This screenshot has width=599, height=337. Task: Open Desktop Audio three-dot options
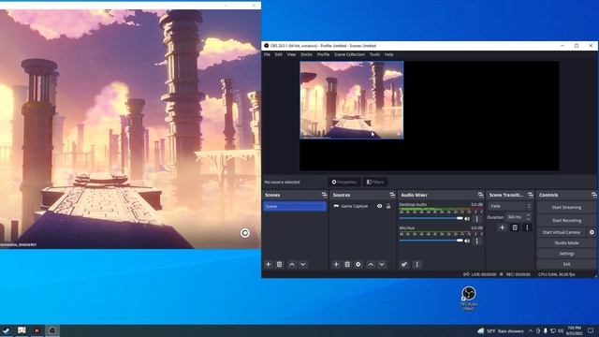click(476, 218)
